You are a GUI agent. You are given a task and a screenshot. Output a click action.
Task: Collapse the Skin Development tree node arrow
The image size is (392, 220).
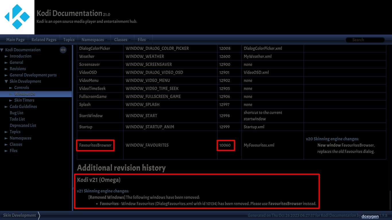[x=6, y=81]
